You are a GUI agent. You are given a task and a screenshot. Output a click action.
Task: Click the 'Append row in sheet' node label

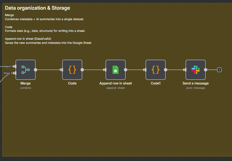click(115, 83)
